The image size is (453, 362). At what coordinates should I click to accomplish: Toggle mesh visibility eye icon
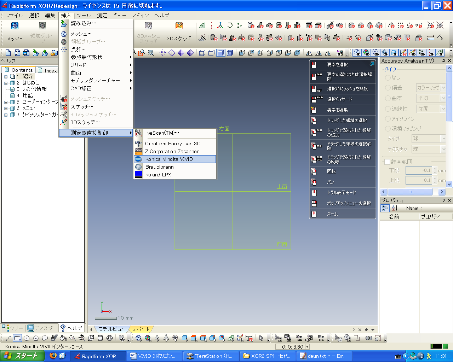pyautogui.click(x=357, y=53)
